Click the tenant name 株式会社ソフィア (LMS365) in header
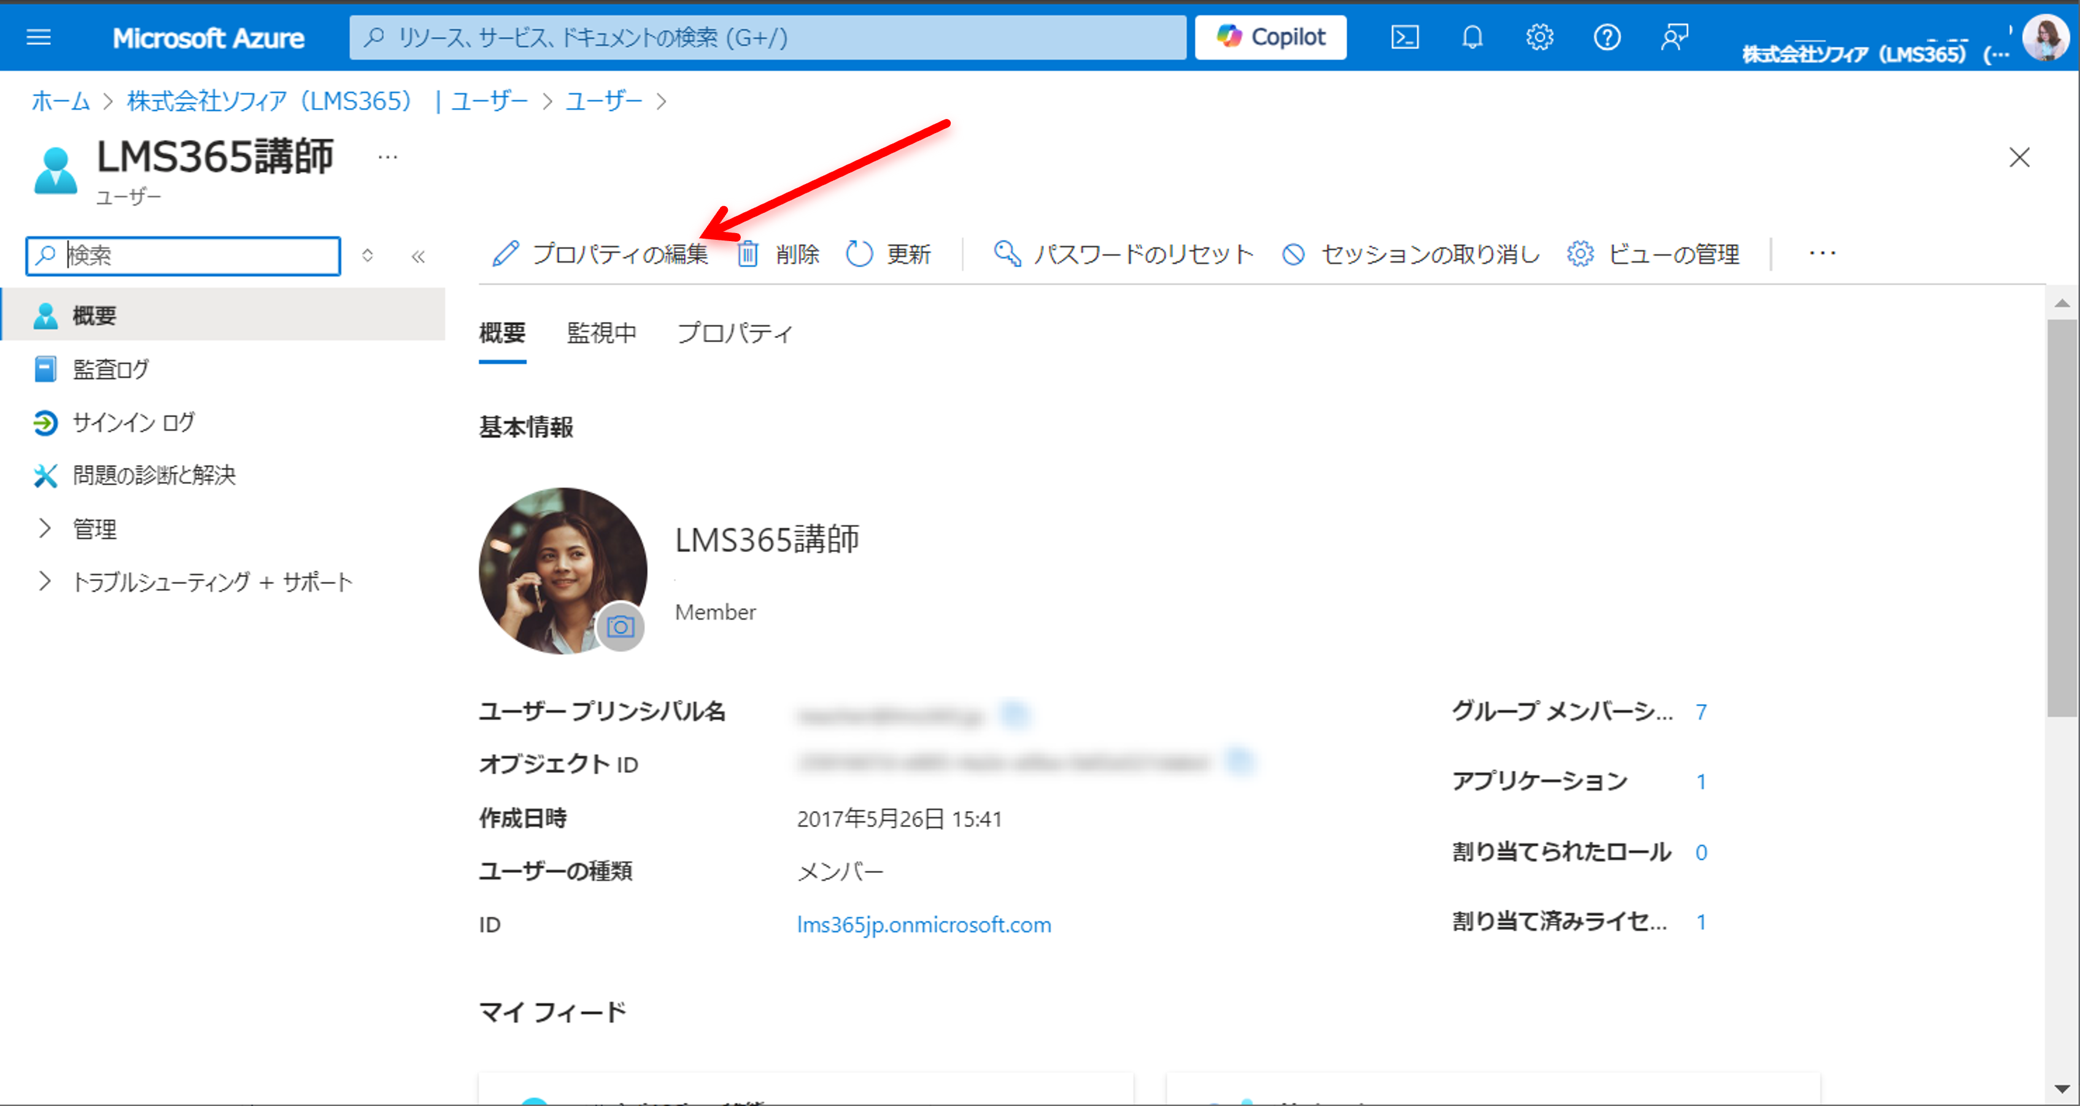 coord(1875,53)
